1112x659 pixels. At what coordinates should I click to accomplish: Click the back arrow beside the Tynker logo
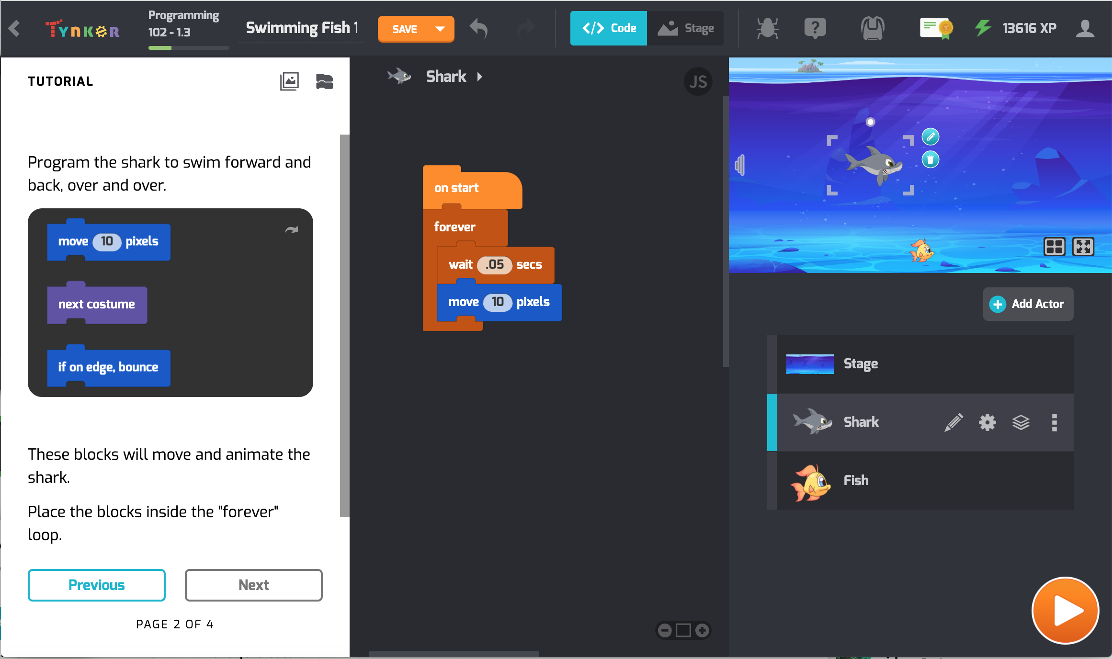[14, 29]
